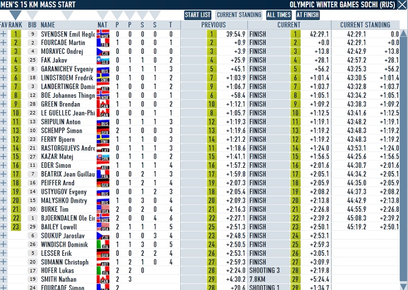Screen dimensions: 408x290
Task: Favourite EDER Simon with plus icon
Action: 3,166
